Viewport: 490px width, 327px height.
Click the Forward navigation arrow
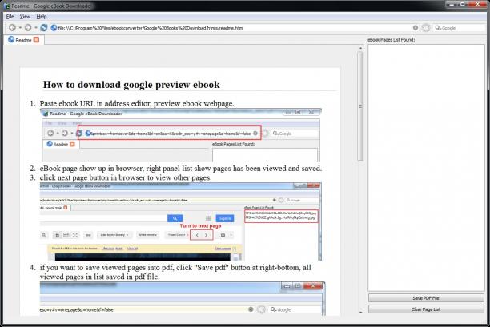(x=28, y=28)
